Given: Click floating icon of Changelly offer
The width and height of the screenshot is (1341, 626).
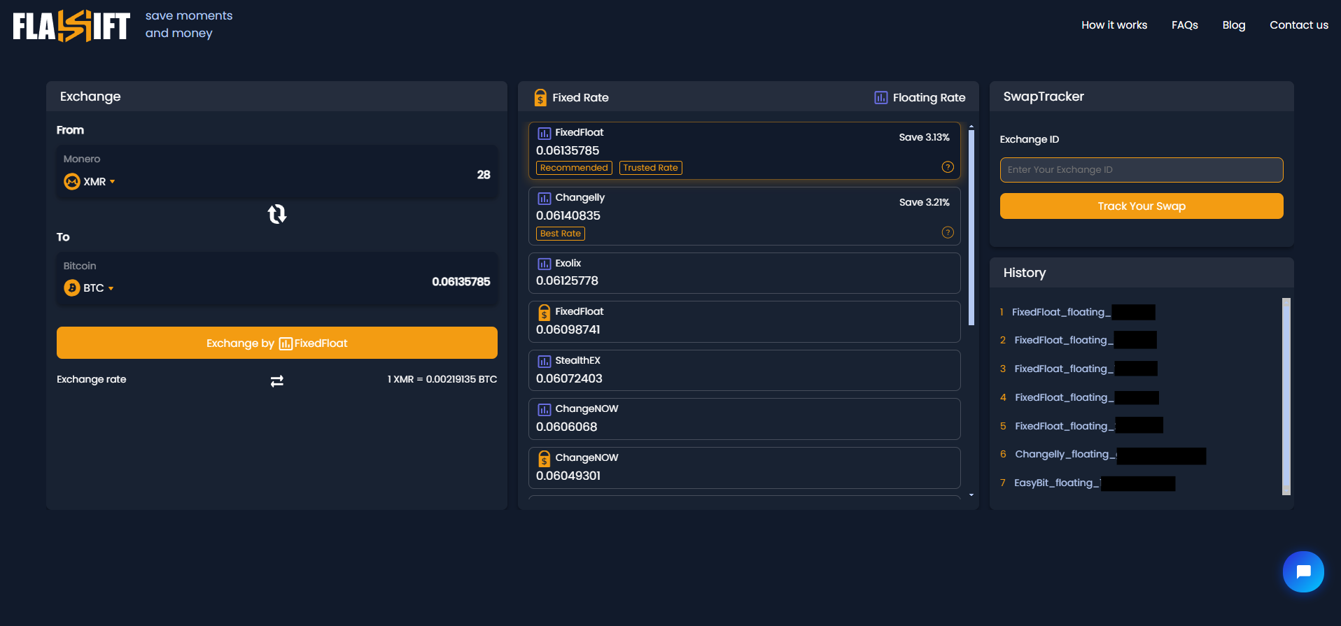Looking at the screenshot, I should 544,198.
